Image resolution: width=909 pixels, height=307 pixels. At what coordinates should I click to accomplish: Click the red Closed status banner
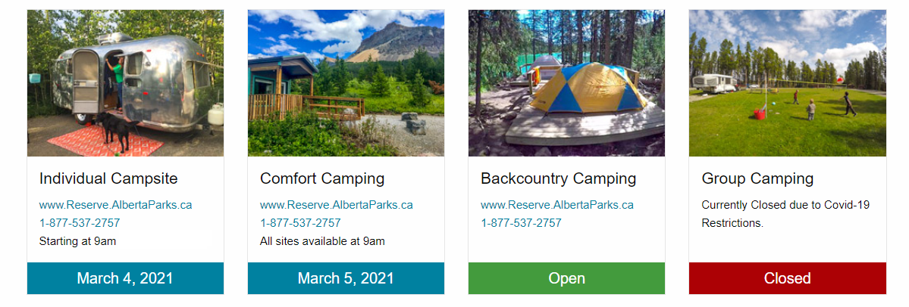coord(787,278)
